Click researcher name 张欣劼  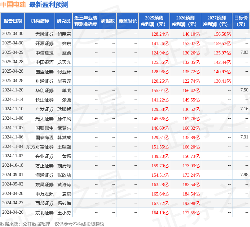coord(64,175)
